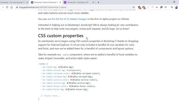This screenshot has height=101, width=179.
Task: Open the brackets-style extension icon
Action: [x=157, y=7]
